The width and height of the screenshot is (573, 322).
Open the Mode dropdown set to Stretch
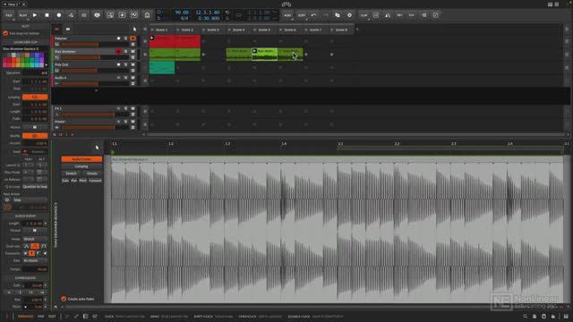tap(35, 239)
